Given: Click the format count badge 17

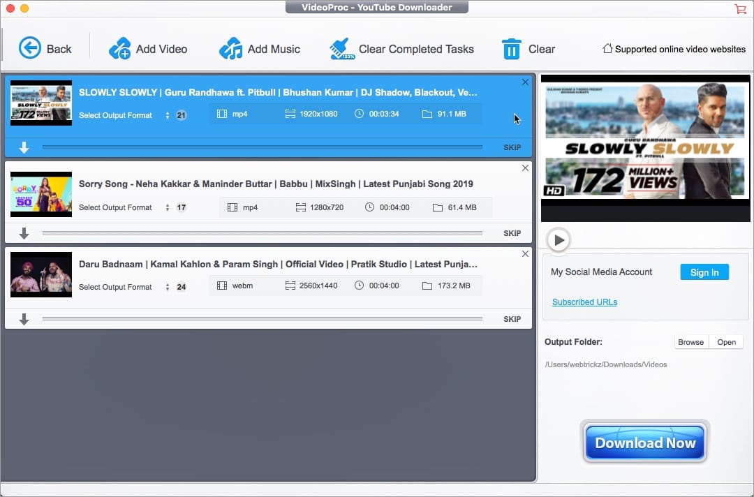Looking at the screenshot, I should click(x=182, y=207).
